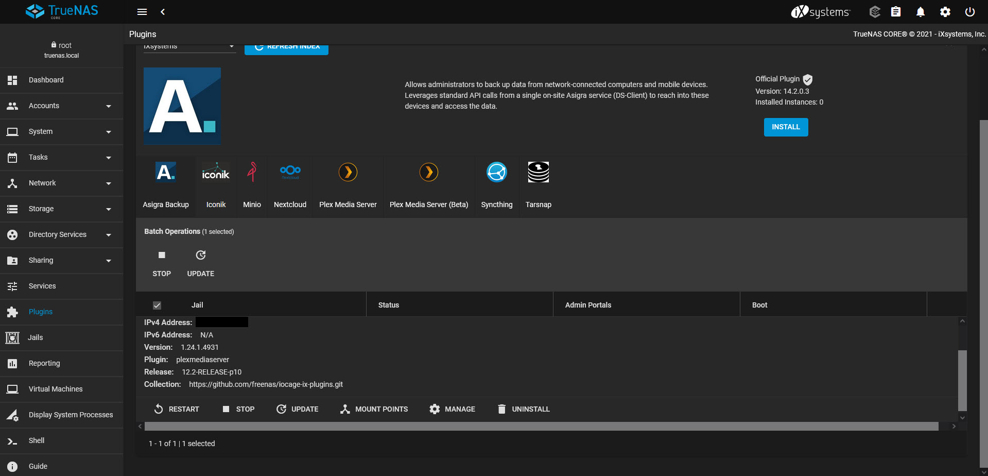Click the REFRESH INDEX button
The image size is (988, 476).
pyautogui.click(x=286, y=49)
